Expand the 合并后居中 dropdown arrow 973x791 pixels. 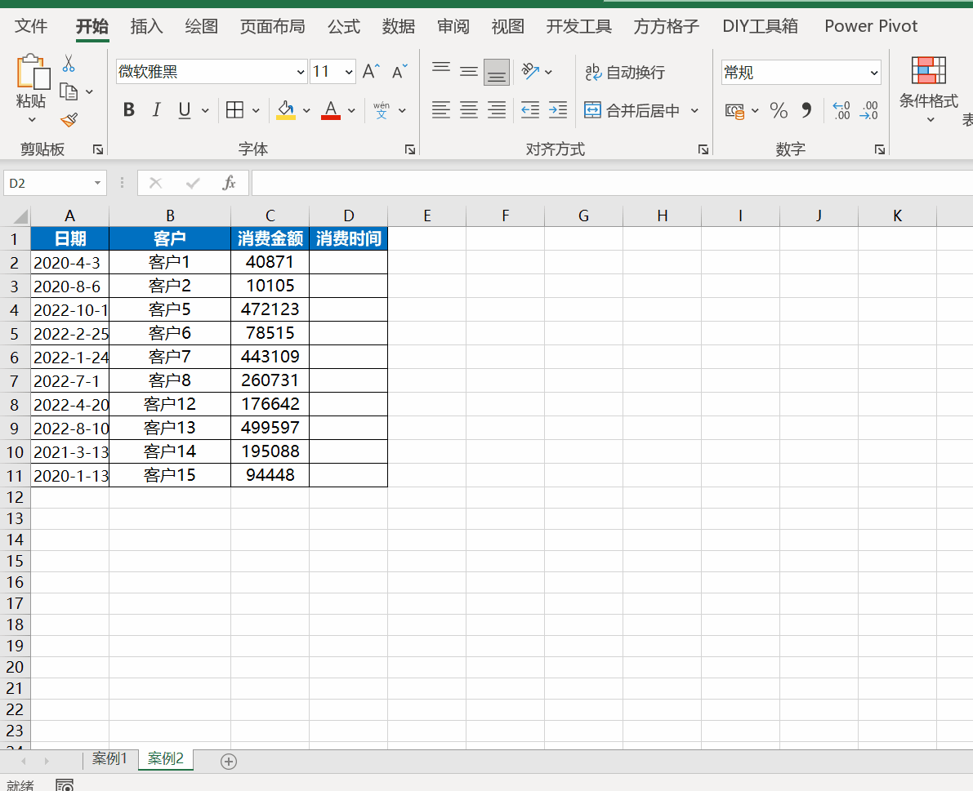coord(694,111)
